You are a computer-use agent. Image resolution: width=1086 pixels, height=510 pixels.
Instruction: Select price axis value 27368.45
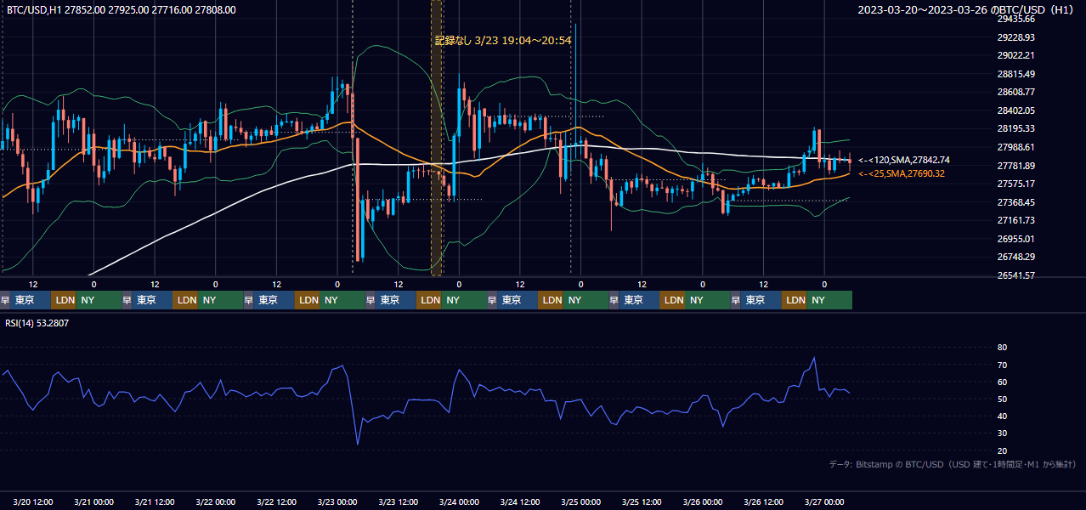point(1015,202)
